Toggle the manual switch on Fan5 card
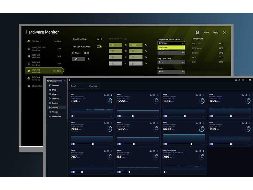The height and width of the screenshot is (190, 253). coord(73,144)
